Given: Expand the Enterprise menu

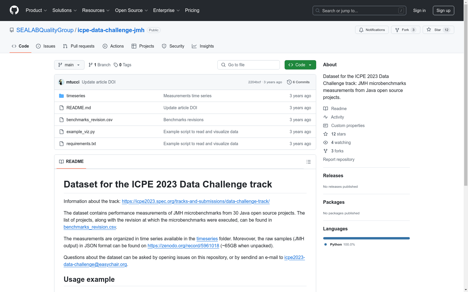Looking at the screenshot, I should point(166,11).
